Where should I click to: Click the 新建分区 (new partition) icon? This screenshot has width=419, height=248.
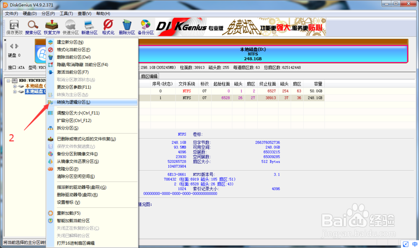pos(89,26)
